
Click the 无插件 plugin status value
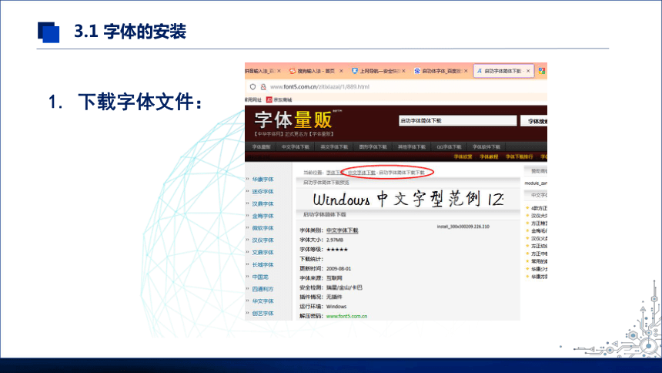pos(334,297)
